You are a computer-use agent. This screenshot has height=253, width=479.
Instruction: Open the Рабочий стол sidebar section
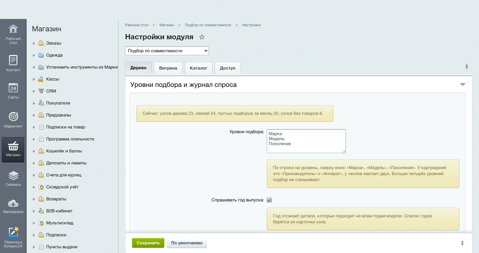(x=13, y=34)
